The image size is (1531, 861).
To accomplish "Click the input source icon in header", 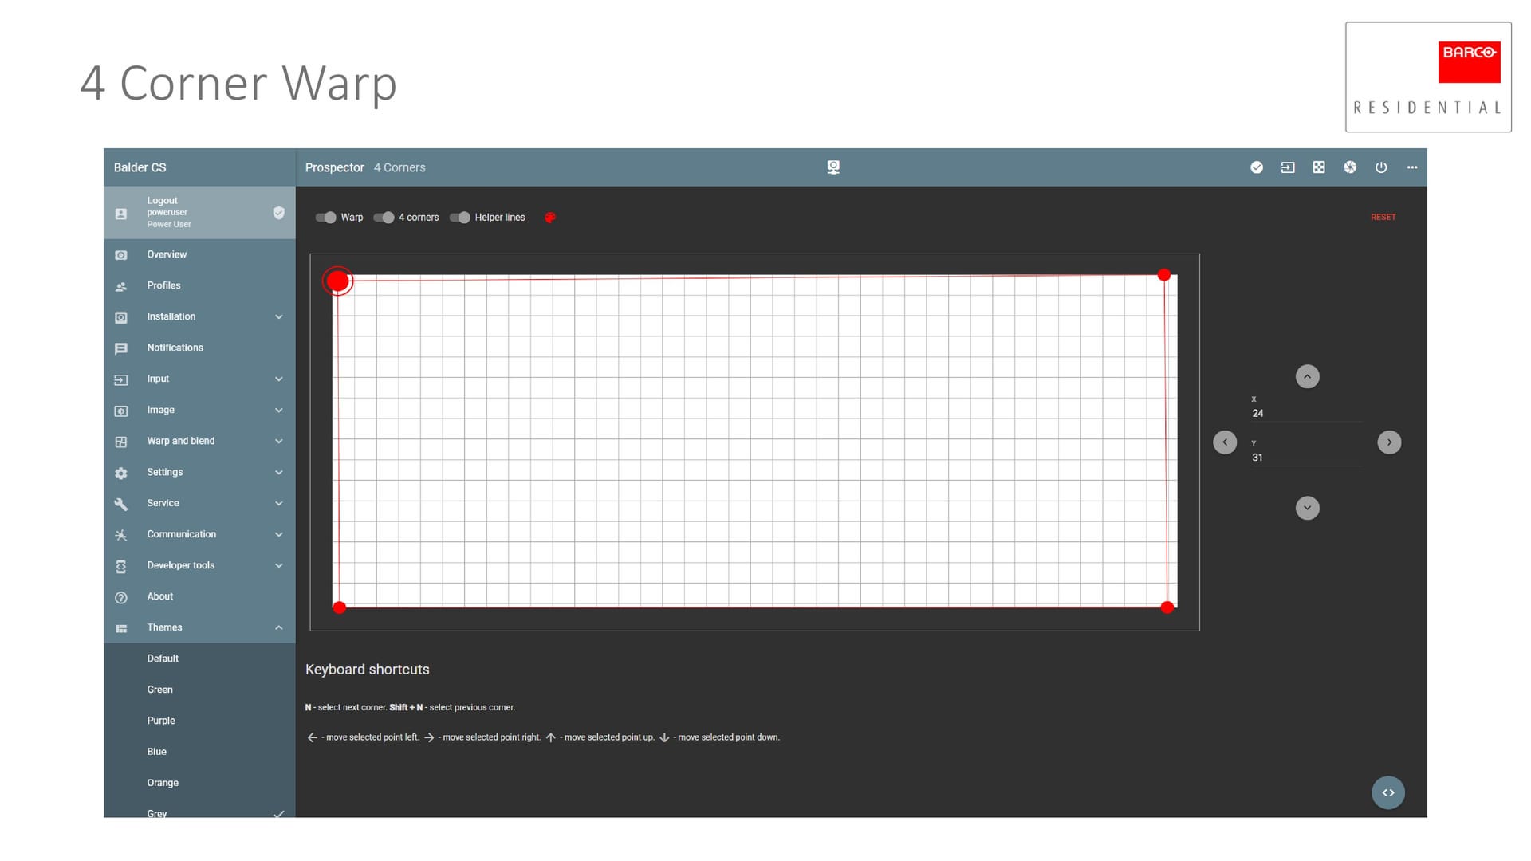I will coord(1288,167).
